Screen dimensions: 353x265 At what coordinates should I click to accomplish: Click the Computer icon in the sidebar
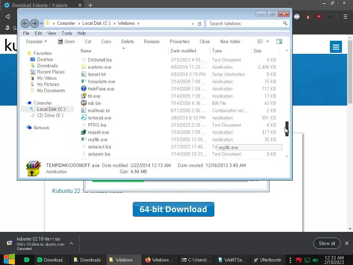pyautogui.click(x=29, y=103)
